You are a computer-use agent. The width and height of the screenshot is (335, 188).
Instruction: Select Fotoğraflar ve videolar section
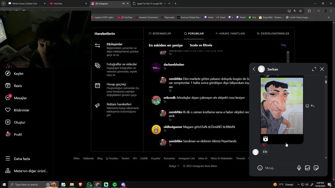[x=117, y=69]
